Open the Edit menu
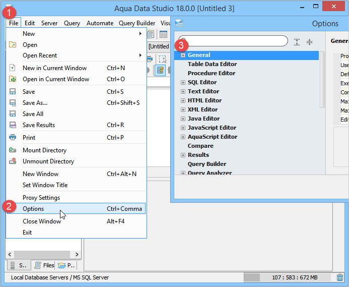 [x=30, y=23]
